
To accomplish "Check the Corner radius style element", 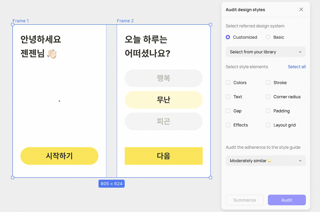I will point(268,97).
